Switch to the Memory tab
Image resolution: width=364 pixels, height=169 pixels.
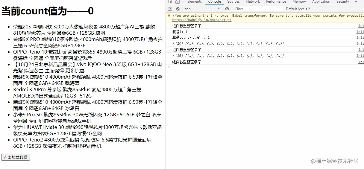[299, 2]
